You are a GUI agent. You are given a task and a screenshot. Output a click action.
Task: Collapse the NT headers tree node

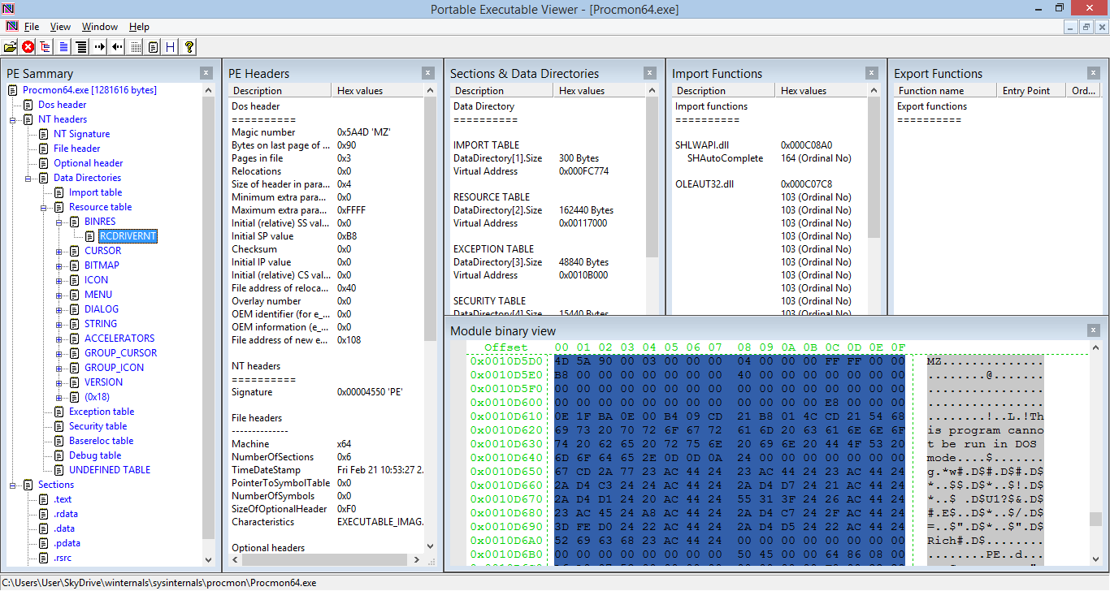tap(12, 119)
